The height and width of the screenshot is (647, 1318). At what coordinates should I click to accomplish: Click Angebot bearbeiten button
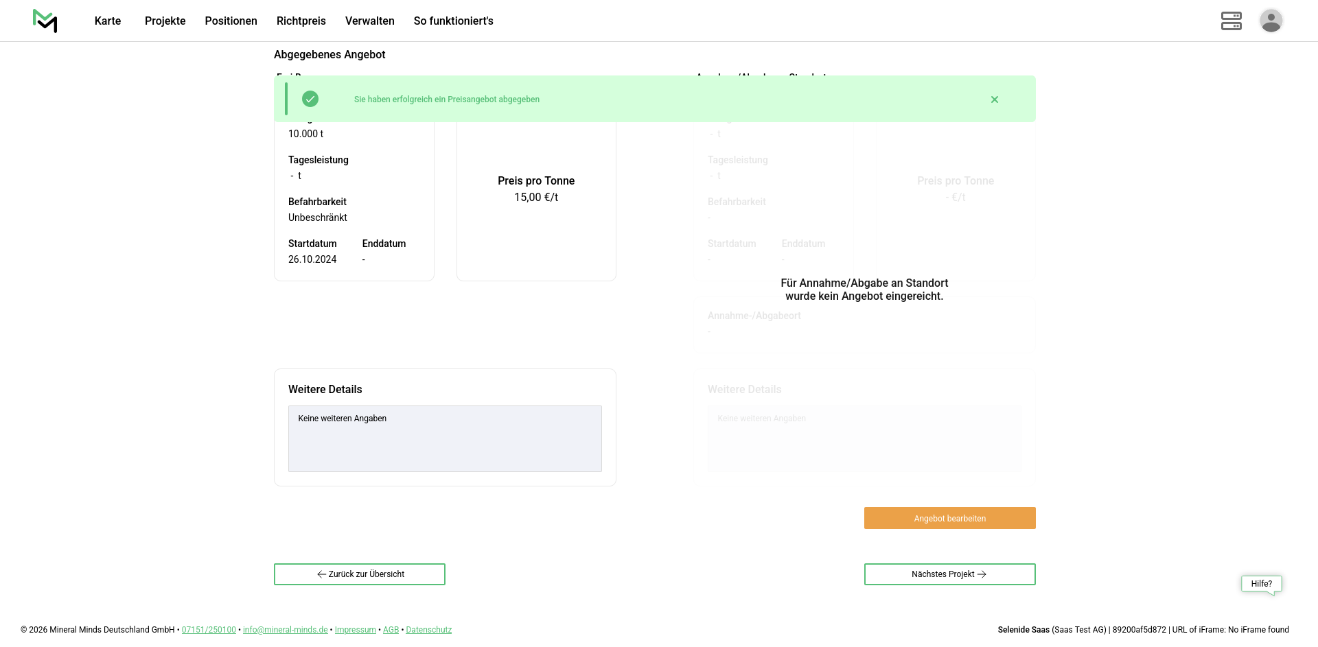[x=949, y=518]
